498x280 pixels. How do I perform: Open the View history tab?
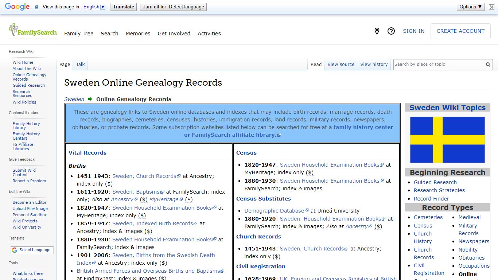[374, 65]
